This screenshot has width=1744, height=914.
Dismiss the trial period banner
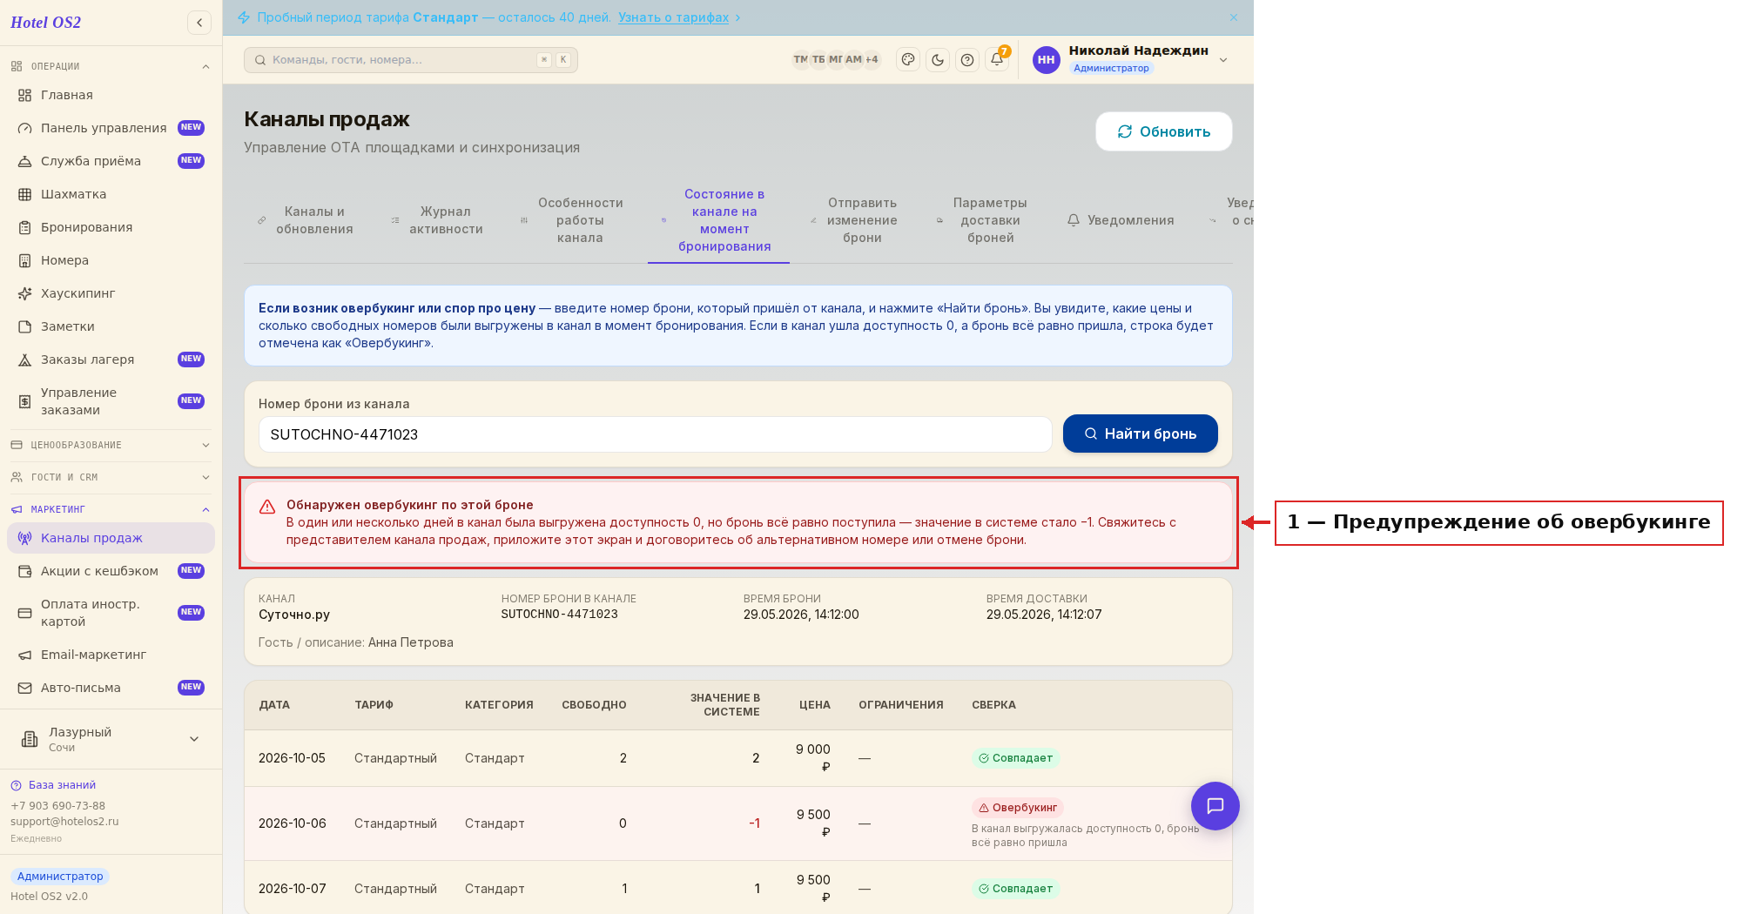tap(1234, 17)
